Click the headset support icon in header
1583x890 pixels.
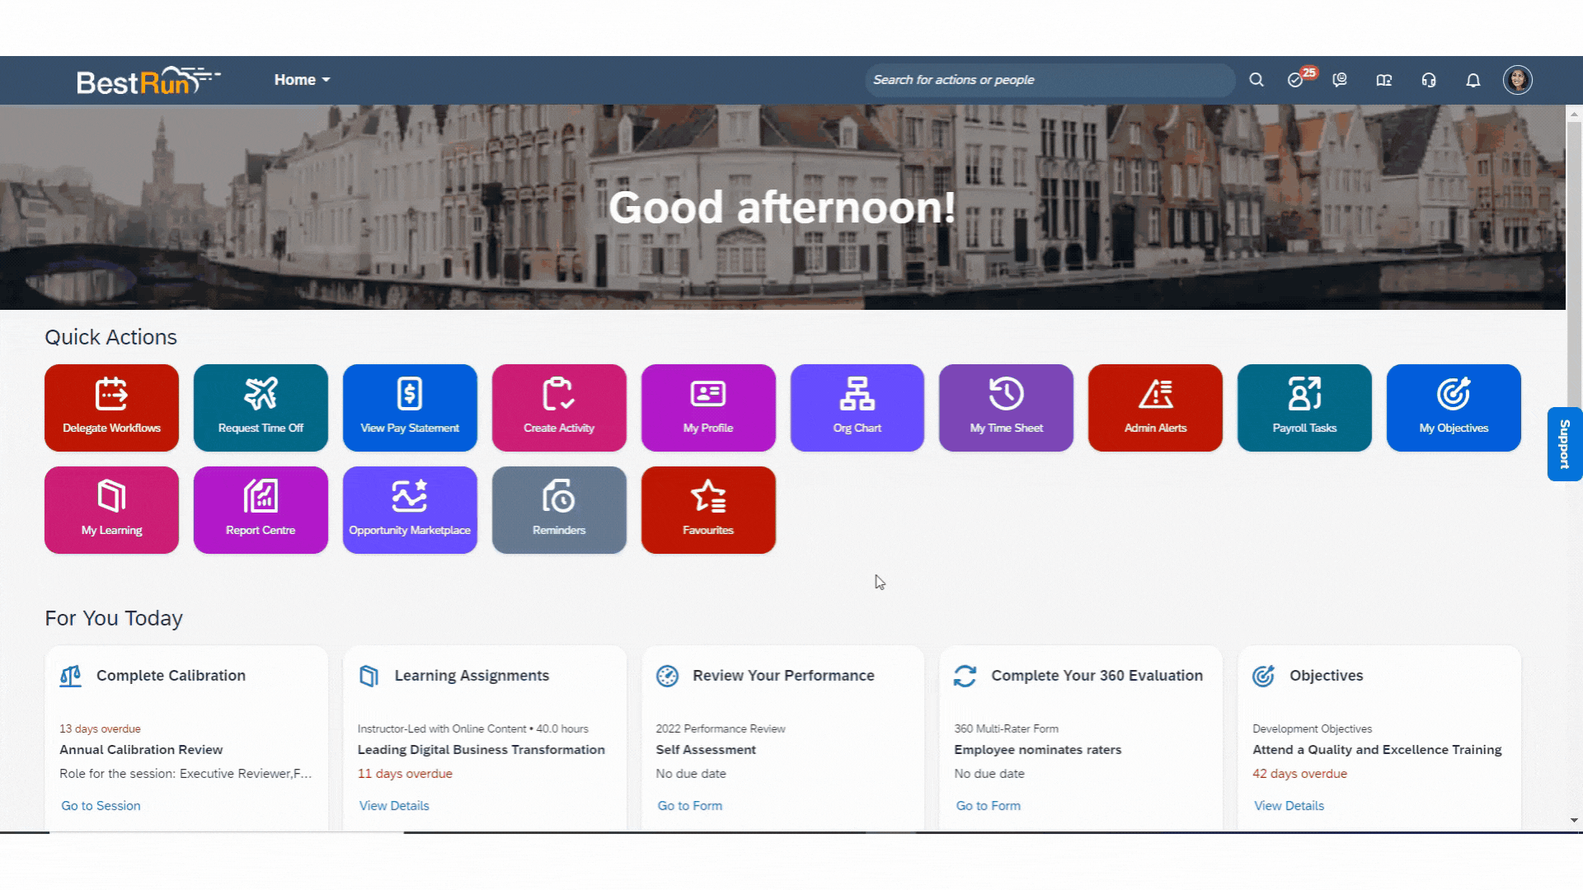[1429, 80]
